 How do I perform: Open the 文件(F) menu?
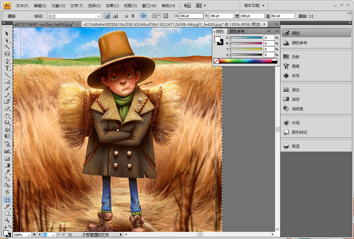22,5
